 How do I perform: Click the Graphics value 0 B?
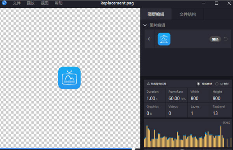point(149,113)
